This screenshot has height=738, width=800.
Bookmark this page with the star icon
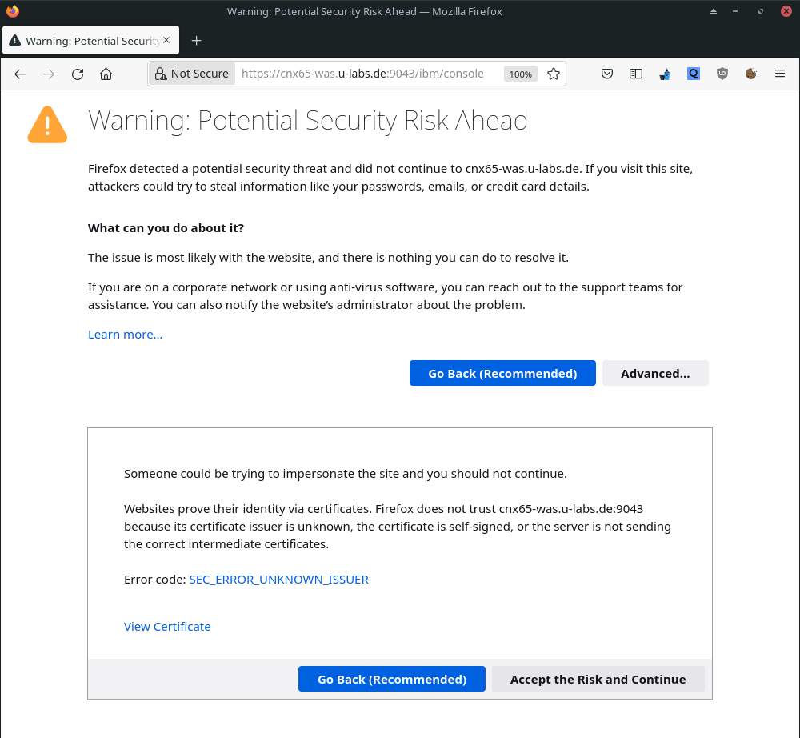[x=554, y=74]
